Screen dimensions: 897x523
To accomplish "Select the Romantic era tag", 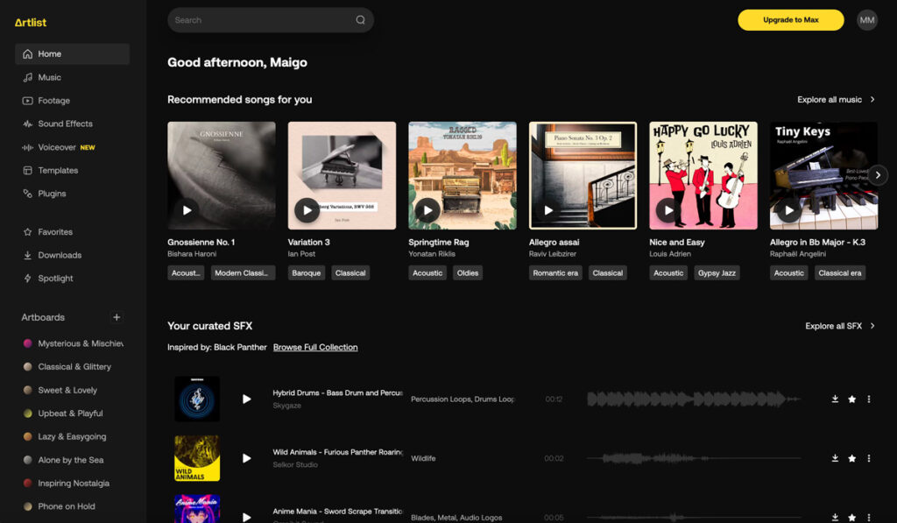I will coord(554,273).
